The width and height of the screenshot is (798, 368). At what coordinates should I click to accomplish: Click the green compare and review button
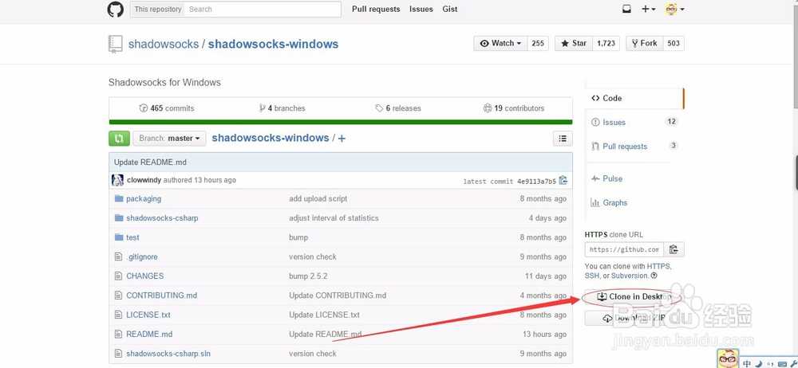coord(119,139)
